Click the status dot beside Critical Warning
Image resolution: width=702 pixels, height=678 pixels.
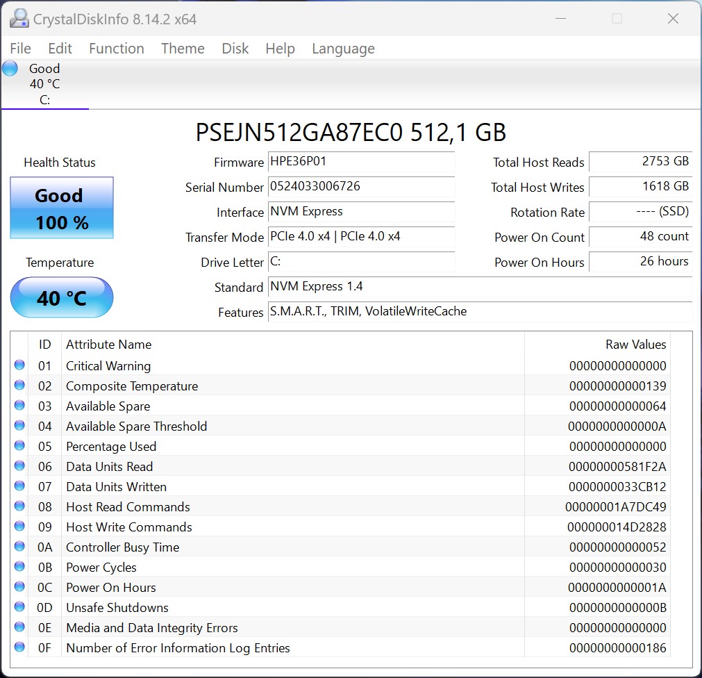tap(19, 365)
